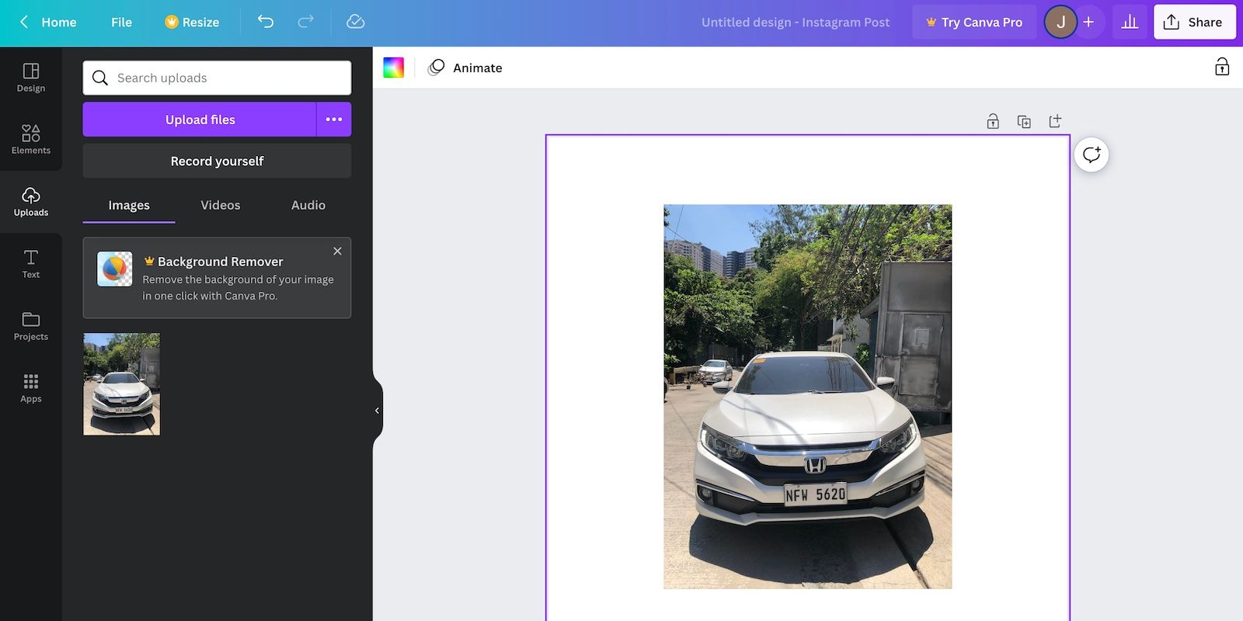This screenshot has width=1243, height=621.
Task: Open the Apps sidebar panel
Action: point(31,388)
